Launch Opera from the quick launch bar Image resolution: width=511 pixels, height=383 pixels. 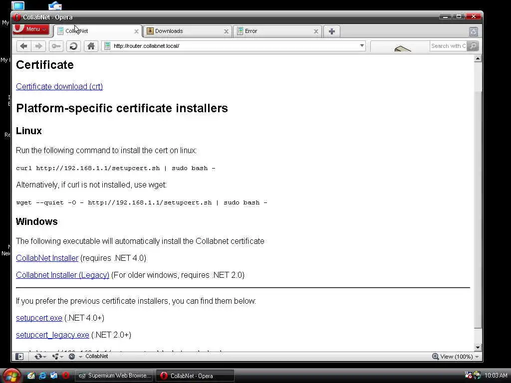point(65,376)
